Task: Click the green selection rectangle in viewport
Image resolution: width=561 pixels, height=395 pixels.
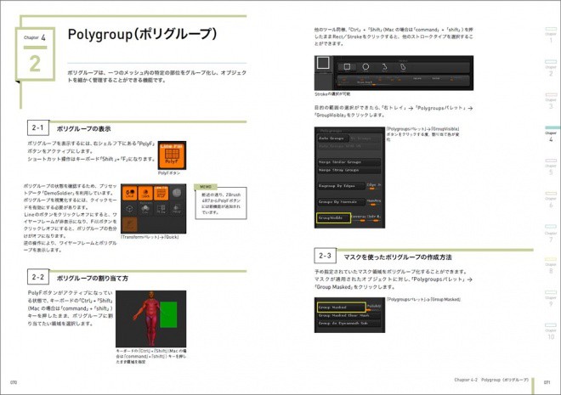Action: click(168, 314)
